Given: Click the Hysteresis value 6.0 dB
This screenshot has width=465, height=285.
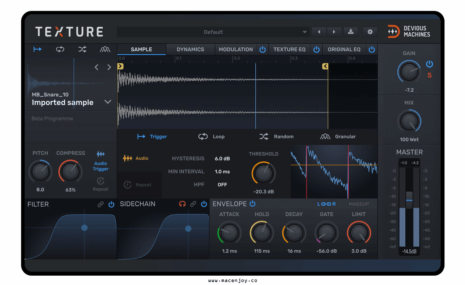Looking at the screenshot, I should coord(222,159).
